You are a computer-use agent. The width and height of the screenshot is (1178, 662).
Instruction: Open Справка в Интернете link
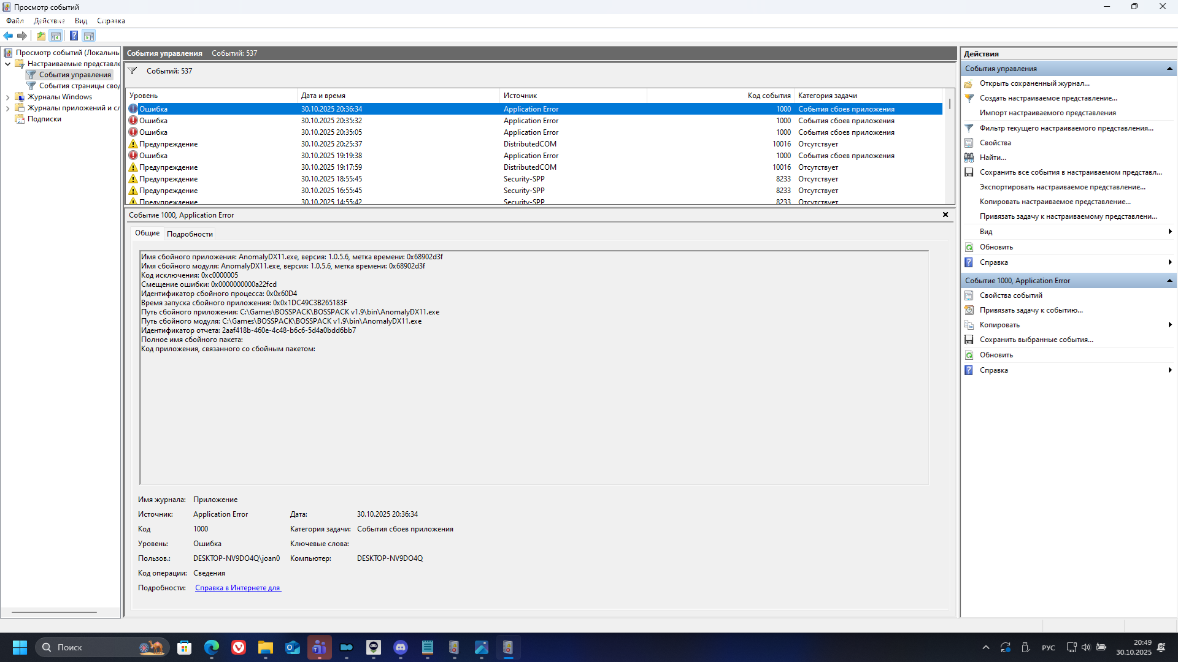237,588
